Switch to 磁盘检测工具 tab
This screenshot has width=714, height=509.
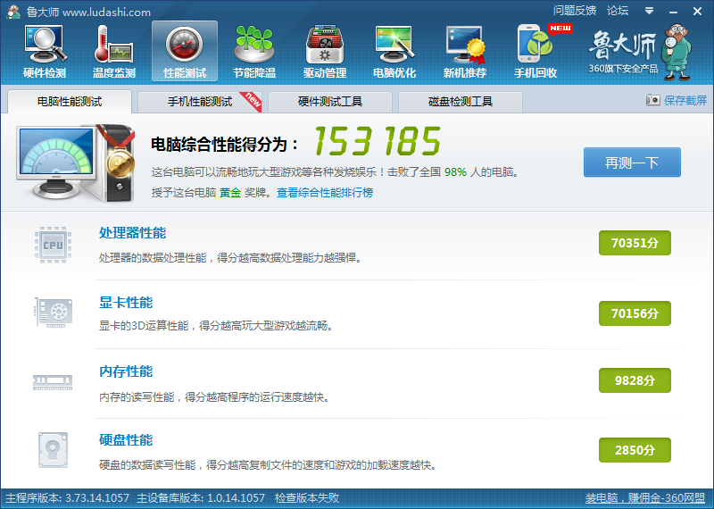pos(461,101)
